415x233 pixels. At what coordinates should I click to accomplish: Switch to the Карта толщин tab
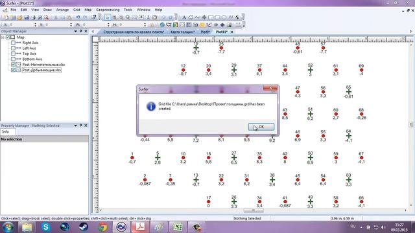(x=183, y=32)
